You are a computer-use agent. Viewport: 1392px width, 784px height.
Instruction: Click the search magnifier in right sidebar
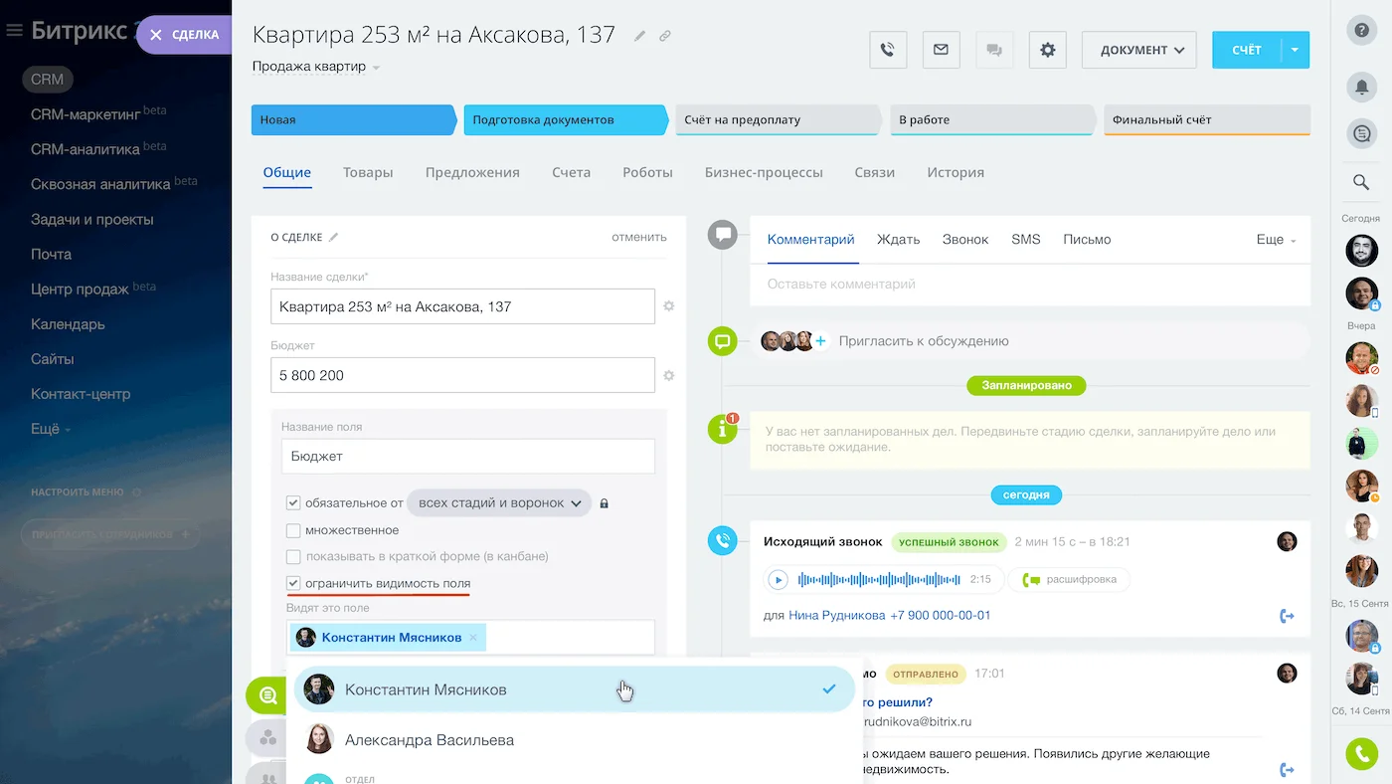(1361, 182)
